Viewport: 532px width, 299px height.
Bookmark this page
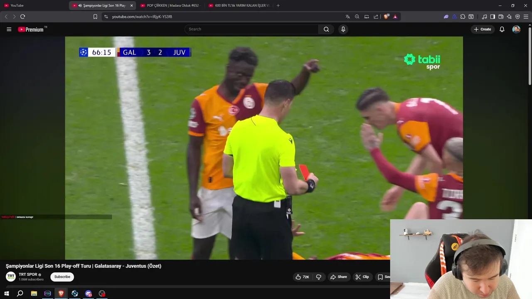pos(95,17)
